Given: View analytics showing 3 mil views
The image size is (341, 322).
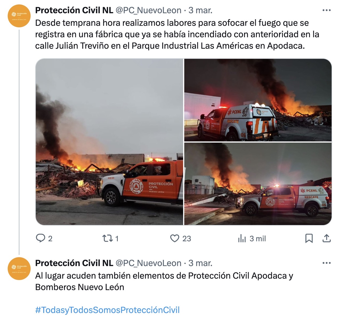Looking at the screenshot, I should pos(252,238).
